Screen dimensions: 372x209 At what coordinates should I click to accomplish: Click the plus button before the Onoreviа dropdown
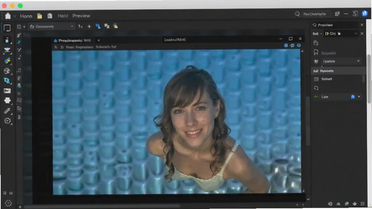[x=24, y=27]
